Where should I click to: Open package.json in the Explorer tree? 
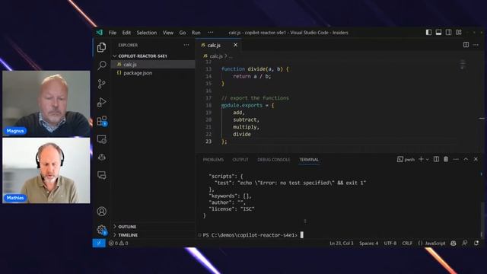point(153,73)
